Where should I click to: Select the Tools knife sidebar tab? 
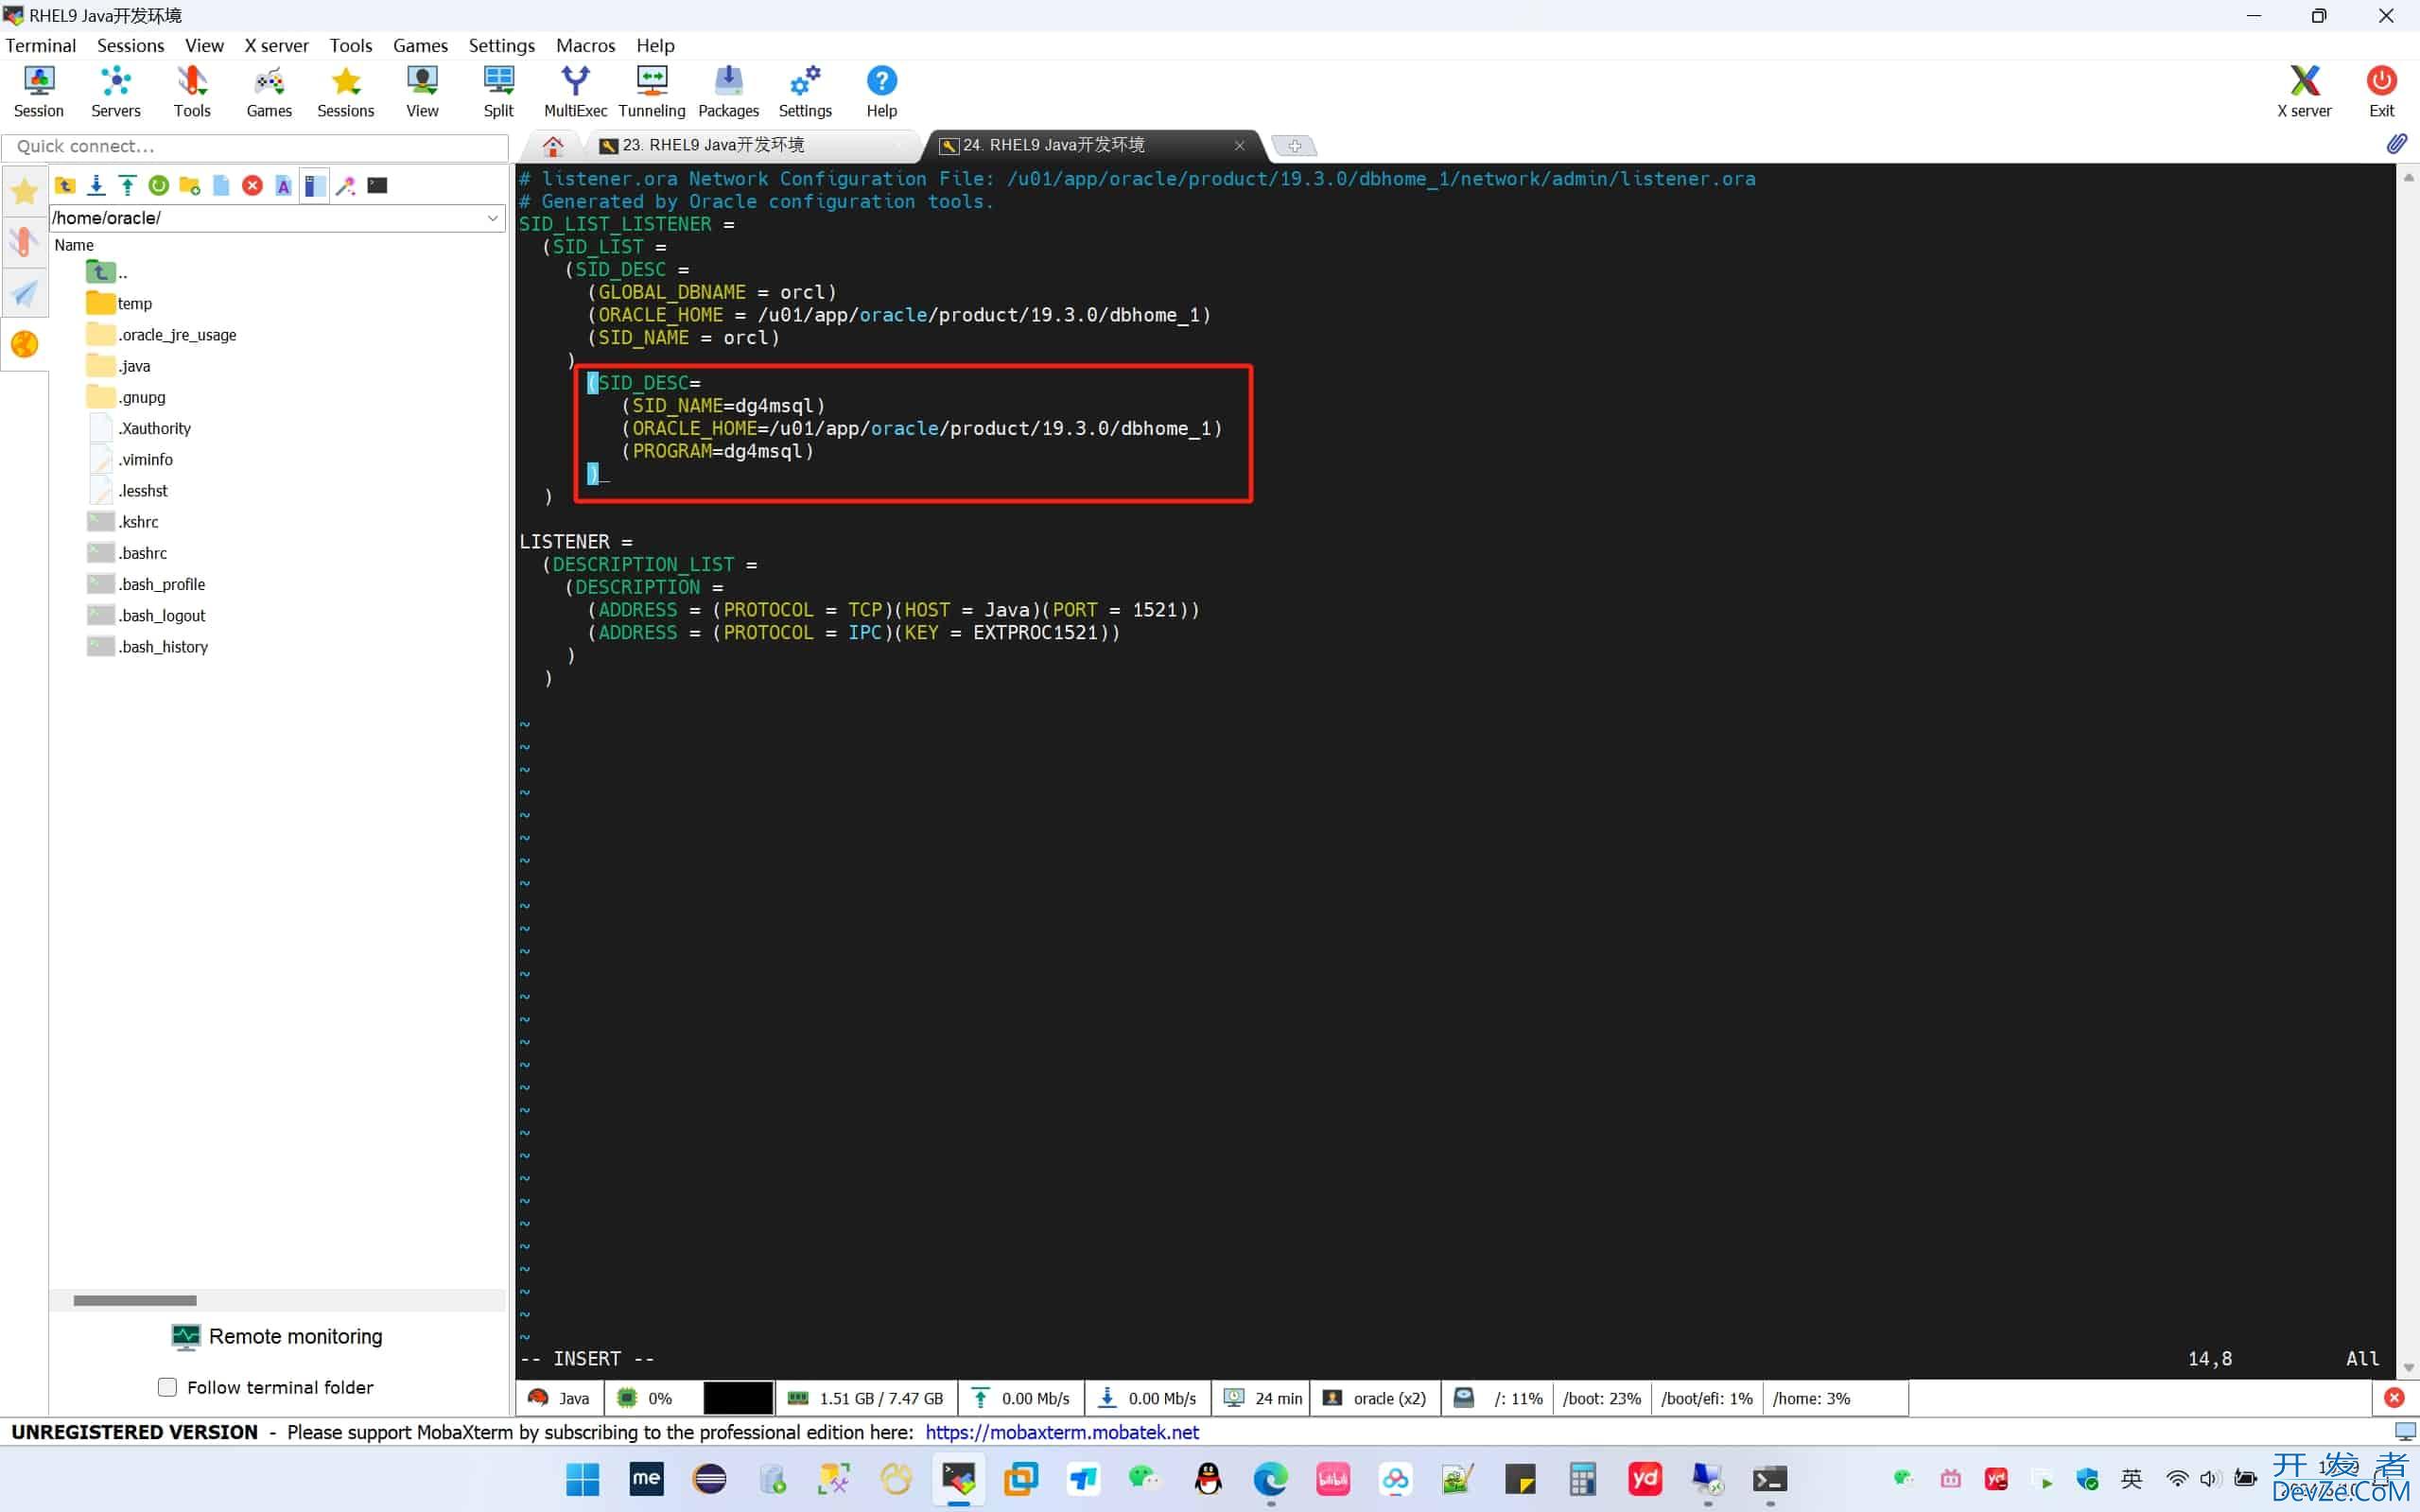tap(24, 242)
